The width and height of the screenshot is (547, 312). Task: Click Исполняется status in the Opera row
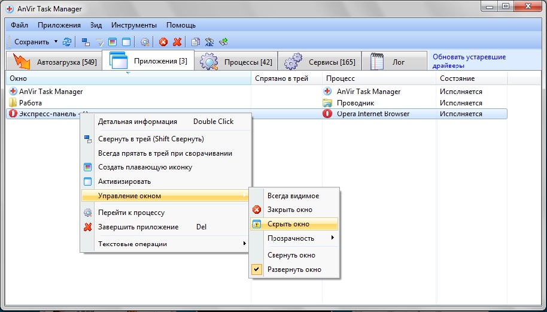click(461, 114)
